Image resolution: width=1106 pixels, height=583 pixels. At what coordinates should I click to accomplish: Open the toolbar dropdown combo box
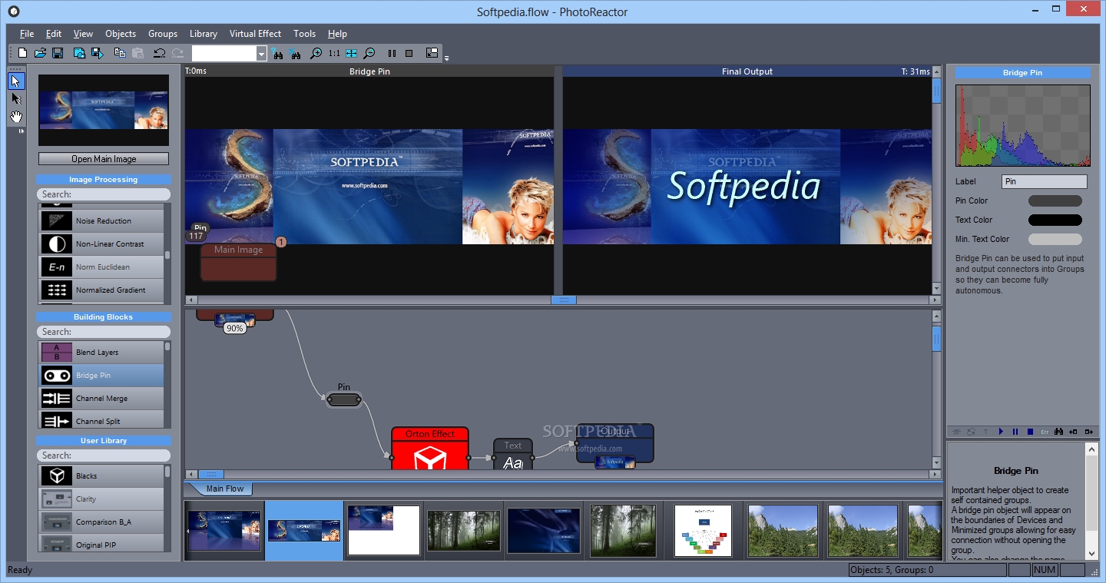tap(261, 54)
